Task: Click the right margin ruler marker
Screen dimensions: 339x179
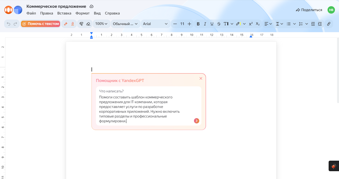Action: tap(251, 36)
